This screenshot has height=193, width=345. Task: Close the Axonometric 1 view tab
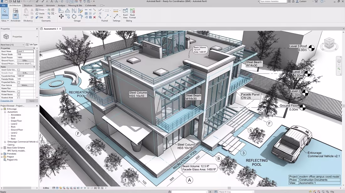click(x=60, y=29)
